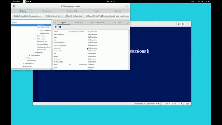
Task: Click Activities in the top bar
Action: (x=16, y=1)
